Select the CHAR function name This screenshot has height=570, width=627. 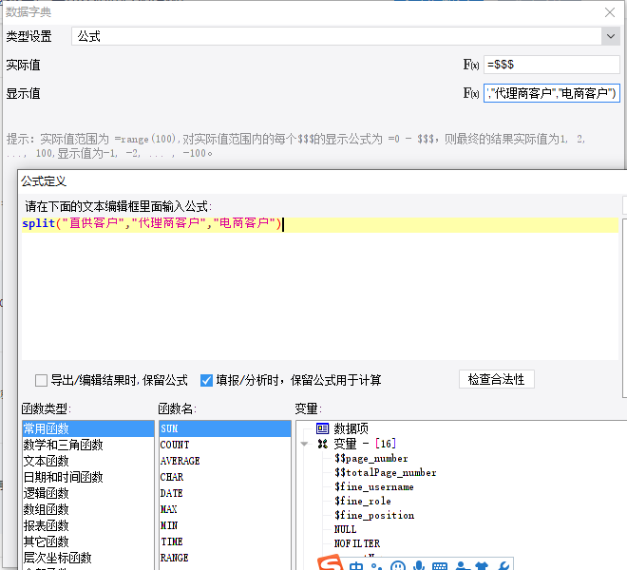[225, 477]
